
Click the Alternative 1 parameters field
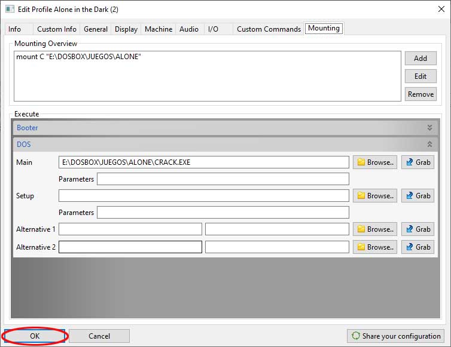coord(277,229)
